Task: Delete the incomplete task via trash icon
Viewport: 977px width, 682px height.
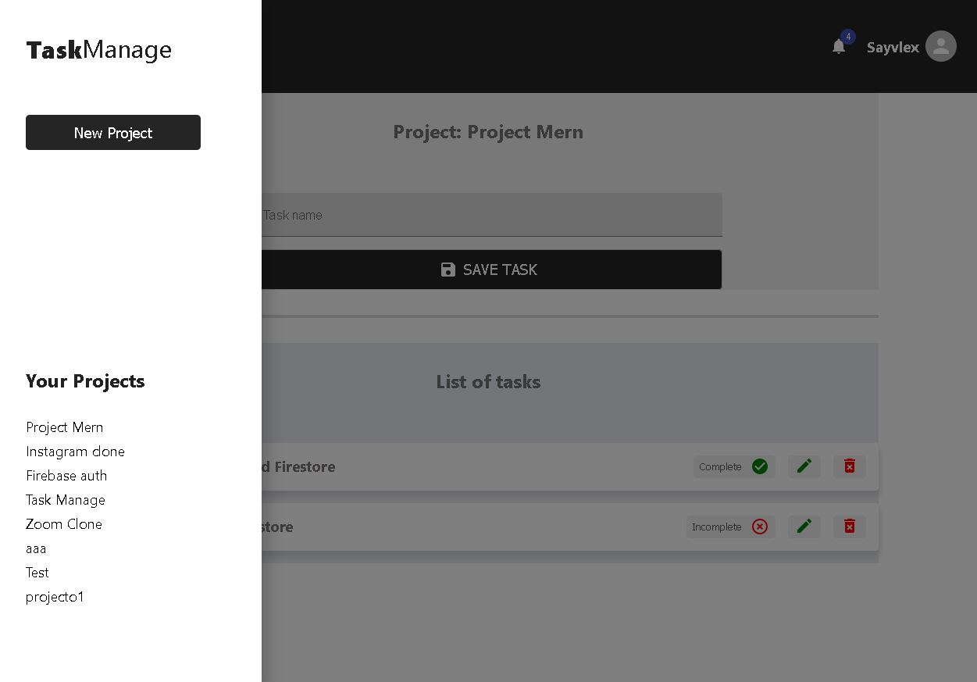Action: (850, 527)
